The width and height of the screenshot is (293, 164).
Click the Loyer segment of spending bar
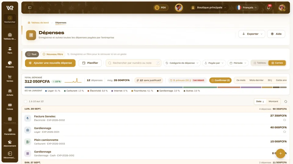coord(104,87)
